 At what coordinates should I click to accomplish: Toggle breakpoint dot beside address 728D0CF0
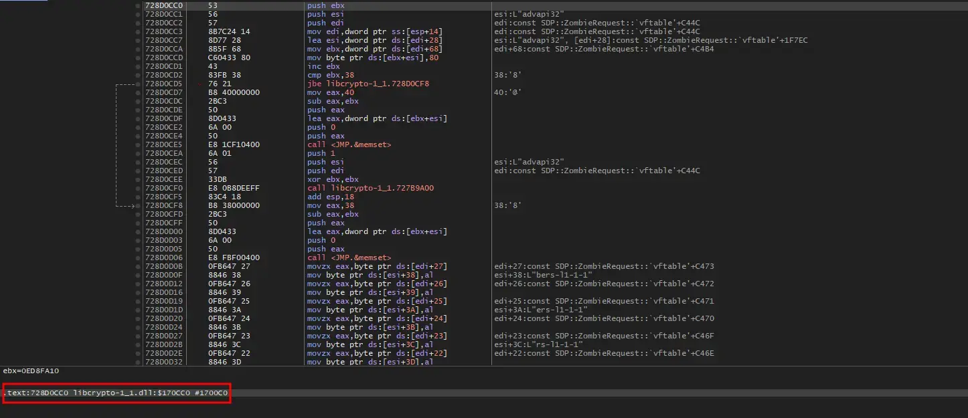pyautogui.click(x=138, y=188)
